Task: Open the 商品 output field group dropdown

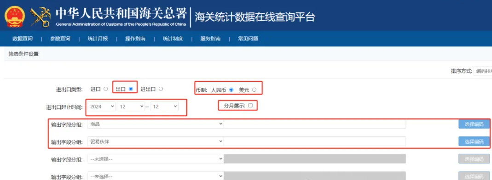Action: (155, 124)
